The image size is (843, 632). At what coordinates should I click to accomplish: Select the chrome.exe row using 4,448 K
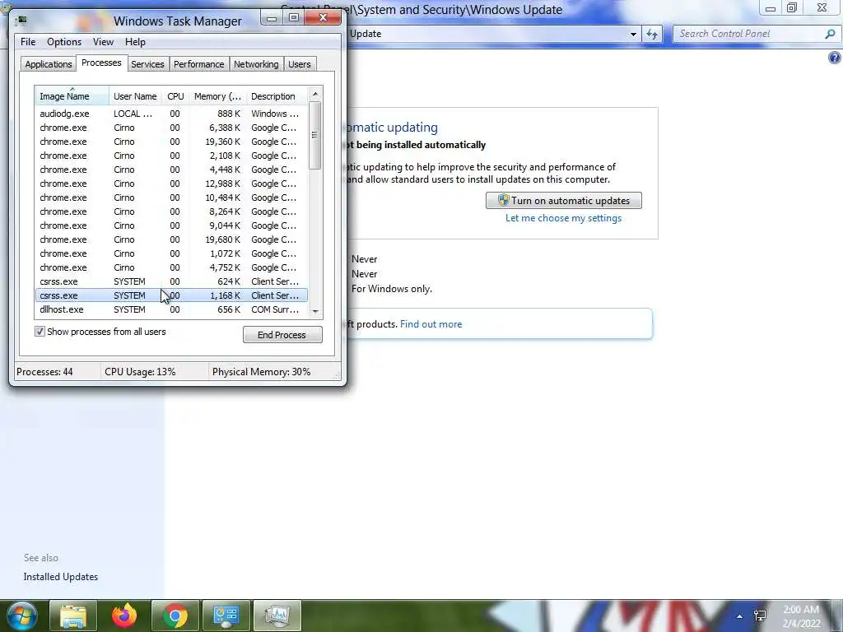pos(171,170)
